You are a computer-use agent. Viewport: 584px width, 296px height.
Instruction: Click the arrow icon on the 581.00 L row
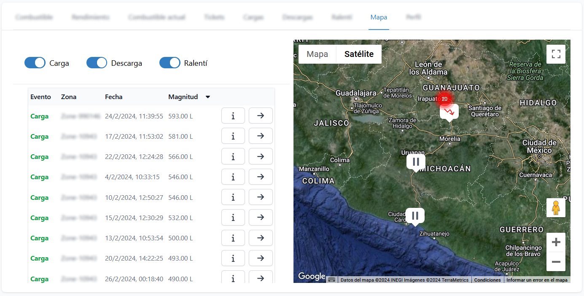(x=261, y=136)
